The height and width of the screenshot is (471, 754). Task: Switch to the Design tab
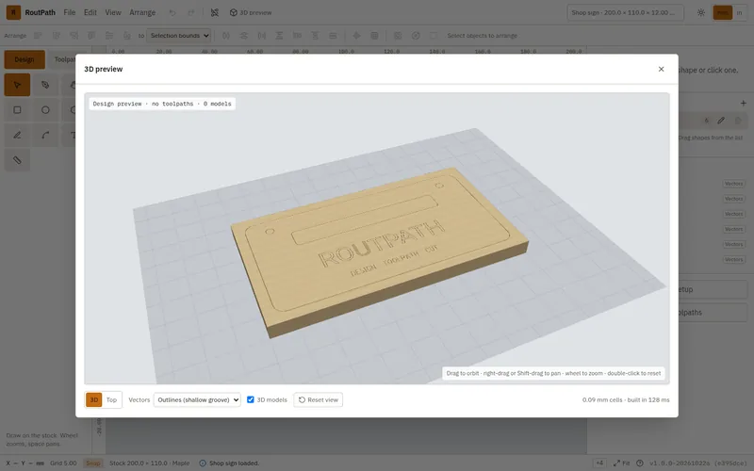[x=25, y=59]
